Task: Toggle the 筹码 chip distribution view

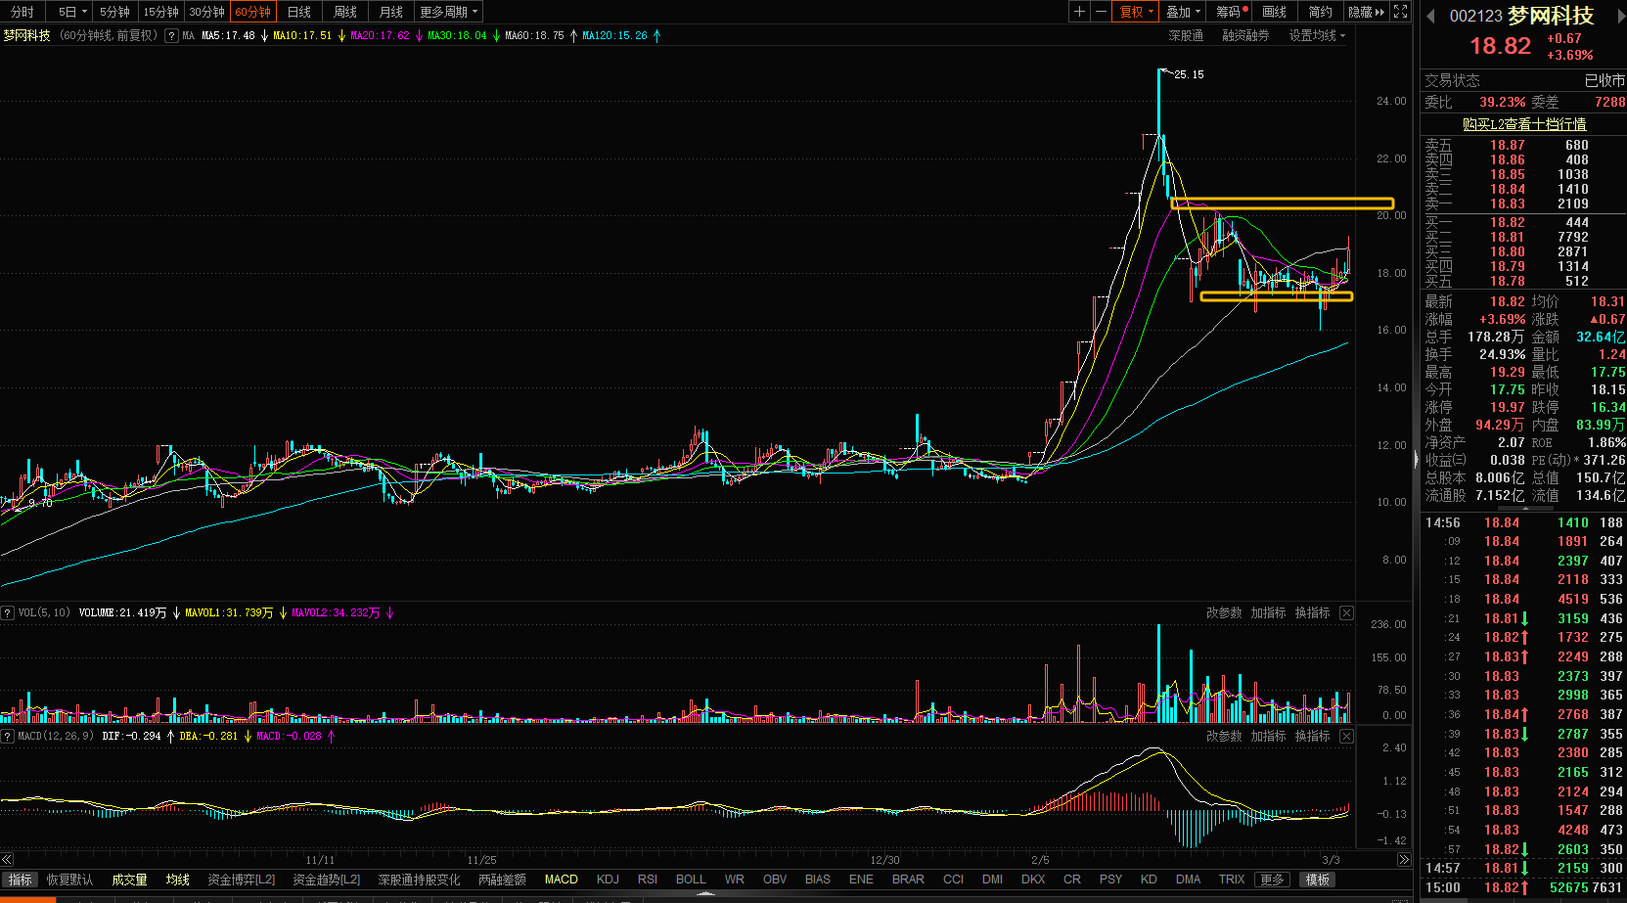Action: [x=1230, y=12]
